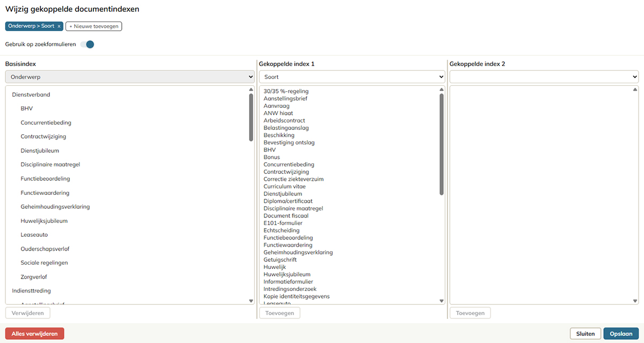This screenshot has width=644, height=343.
Task: Select BHV under Dienstverband in Basisindex
Action: click(x=27, y=108)
